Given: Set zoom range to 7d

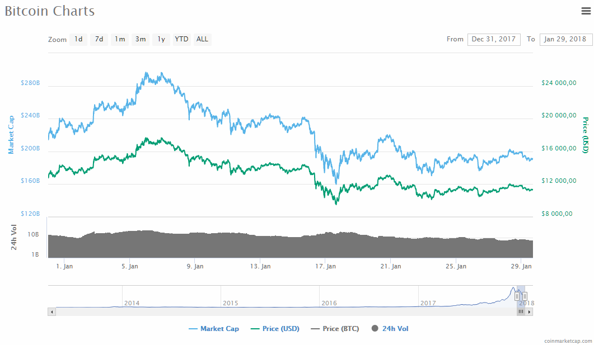Looking at the screenshot, I should click(99, 39).
